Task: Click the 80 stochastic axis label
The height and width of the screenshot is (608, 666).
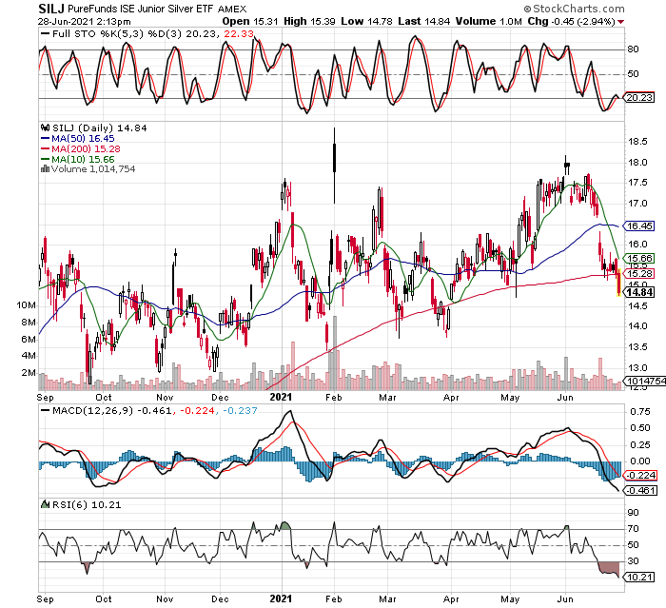Action: [634, 49]
